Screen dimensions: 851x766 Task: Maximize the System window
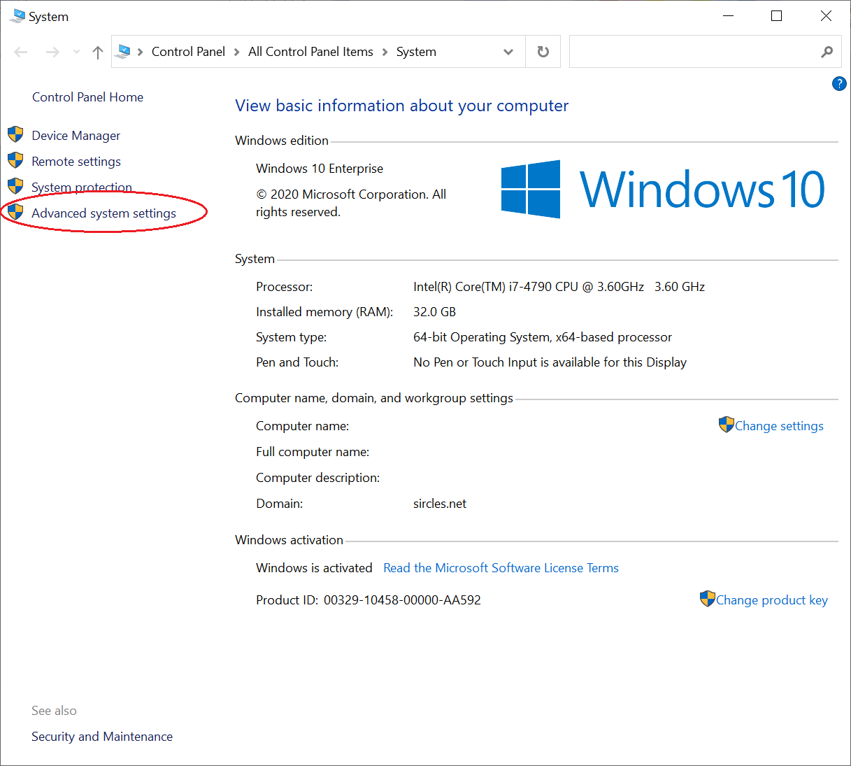tap(776, 16)
